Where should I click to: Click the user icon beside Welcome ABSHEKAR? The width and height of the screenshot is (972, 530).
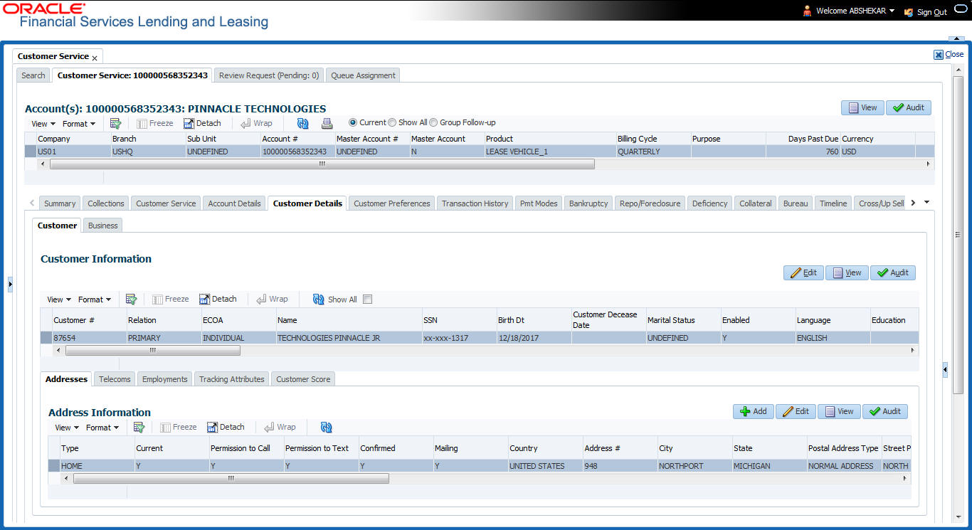pos(807,11)
